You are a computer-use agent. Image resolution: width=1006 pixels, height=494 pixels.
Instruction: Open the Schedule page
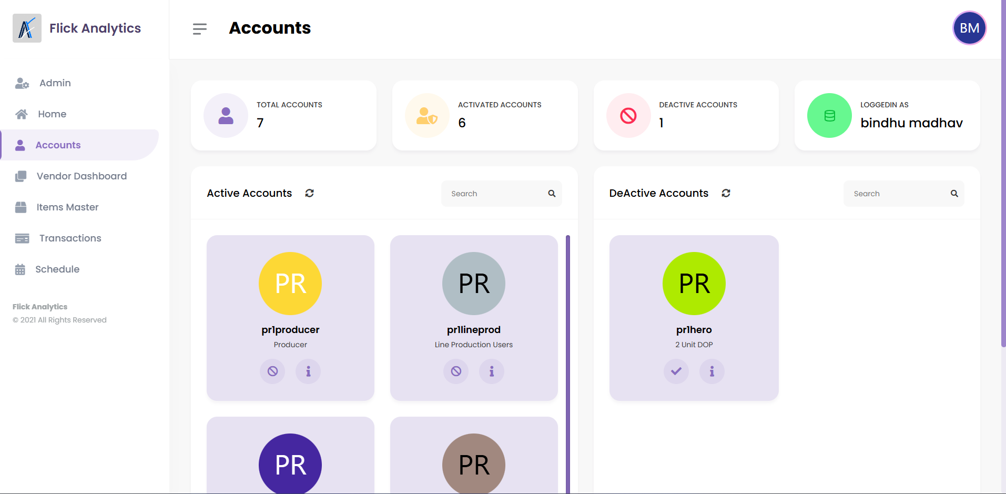[x=57, y=269]
